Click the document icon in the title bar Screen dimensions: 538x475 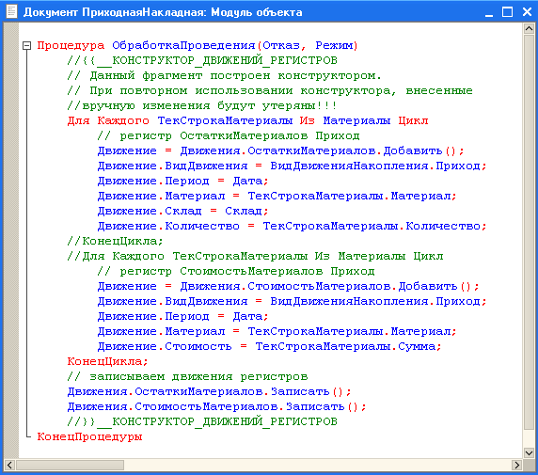[11, 11]
